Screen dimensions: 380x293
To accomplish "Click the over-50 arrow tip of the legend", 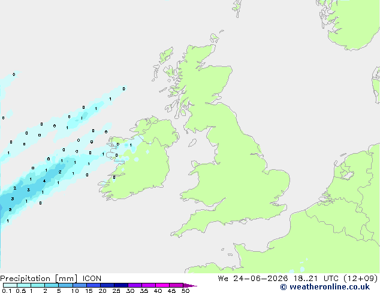I will click(190, 285).
